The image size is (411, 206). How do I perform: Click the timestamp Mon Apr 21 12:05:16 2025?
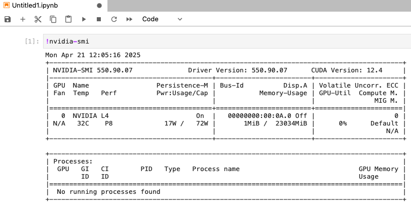click(93, 55)
